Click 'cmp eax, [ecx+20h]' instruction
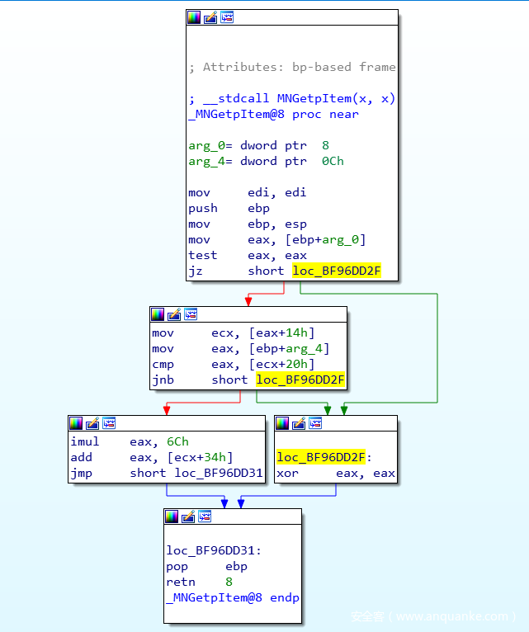529x632 pixels. (233, 365)
